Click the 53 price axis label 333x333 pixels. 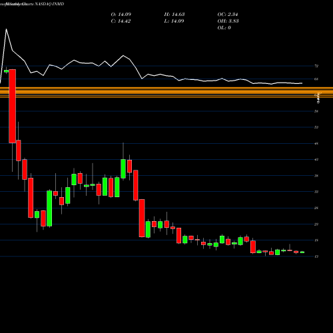click(316, 127)
